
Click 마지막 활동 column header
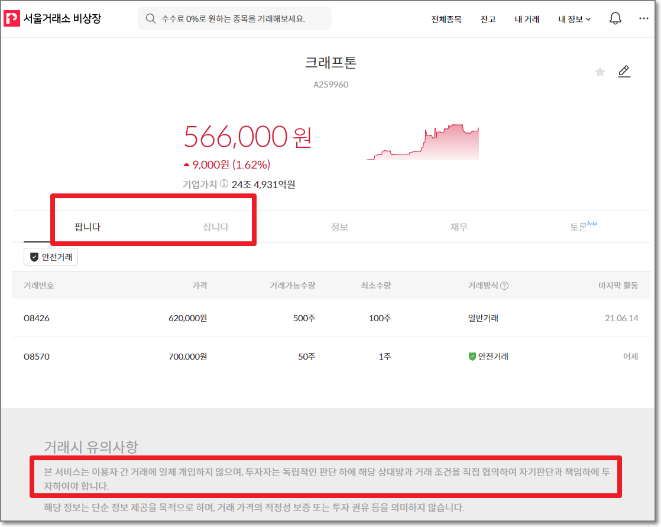618,286
